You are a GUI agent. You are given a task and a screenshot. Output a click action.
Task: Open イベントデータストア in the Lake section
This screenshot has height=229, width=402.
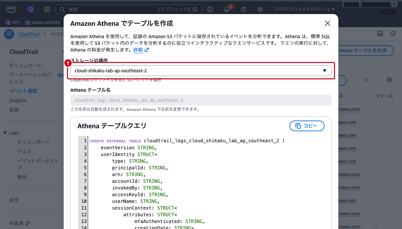[38, 164]
